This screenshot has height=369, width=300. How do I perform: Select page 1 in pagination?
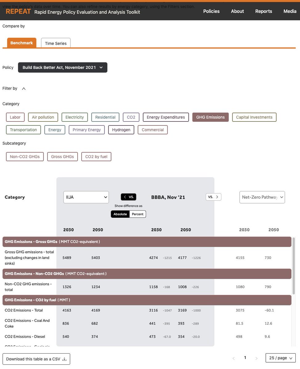(245, 358)
